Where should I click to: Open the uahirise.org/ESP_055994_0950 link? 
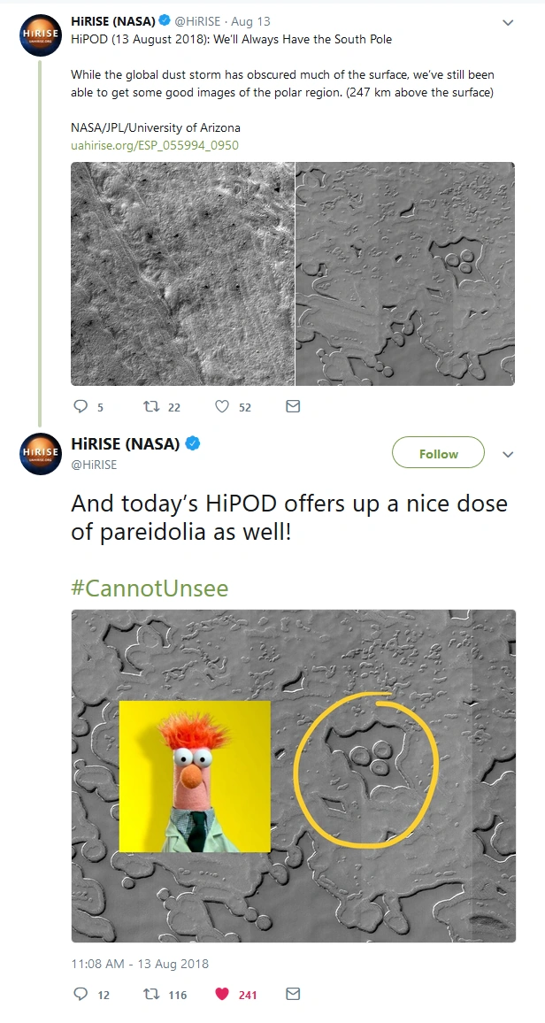pos(155,145)
